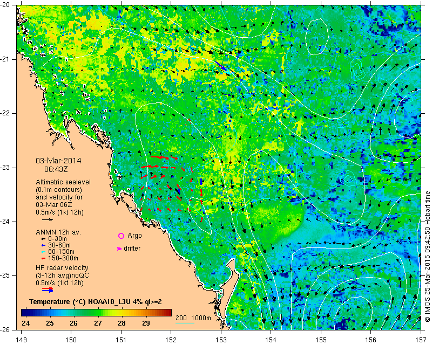This screenshot has height=345, width=432.
Task: Click the latitude axis label "-21"
Action: click(x=5, y=59)
